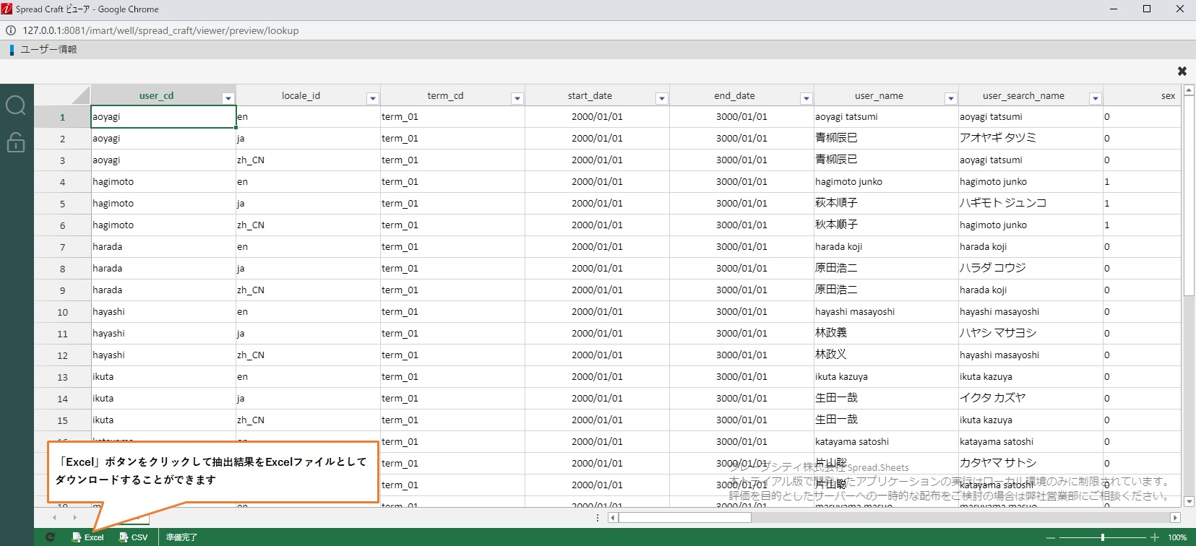
Task: Select row header number 5
Action: tap(62, 204)
